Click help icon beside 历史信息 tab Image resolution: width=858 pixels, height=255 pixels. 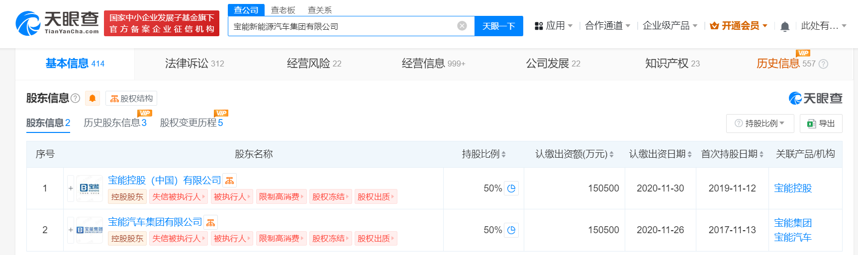(x=823, y=64)
